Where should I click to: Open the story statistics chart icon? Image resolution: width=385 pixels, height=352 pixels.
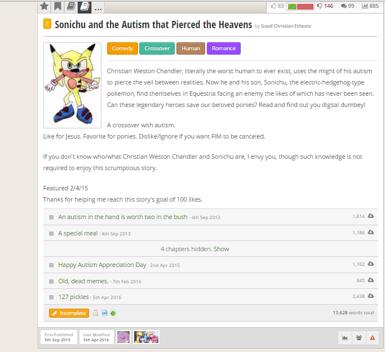[345, 338]
